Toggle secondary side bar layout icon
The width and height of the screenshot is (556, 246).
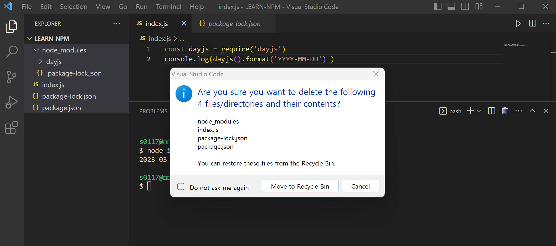(x=465, y=7)
